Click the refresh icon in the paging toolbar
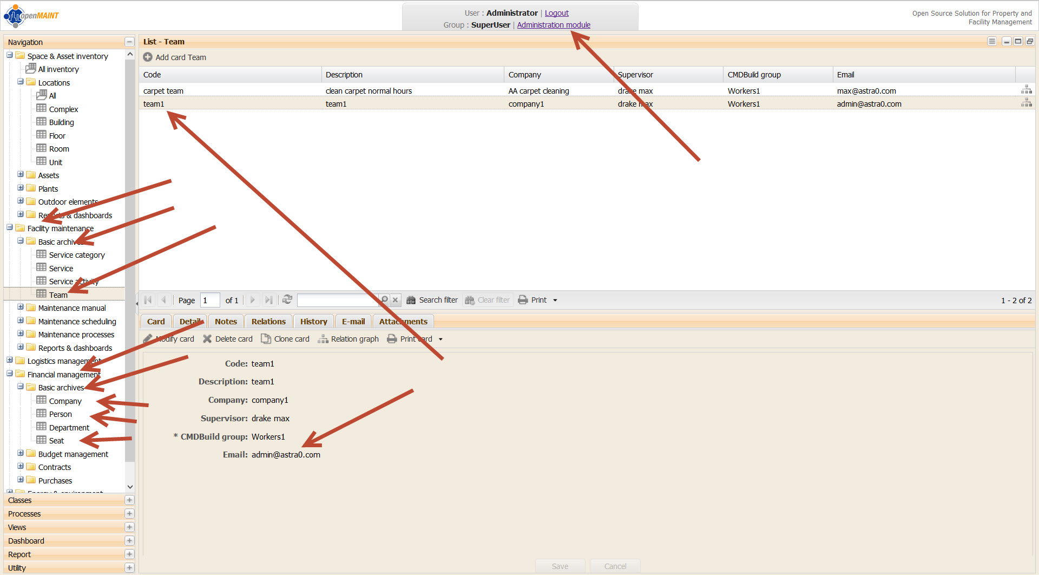 287,299
